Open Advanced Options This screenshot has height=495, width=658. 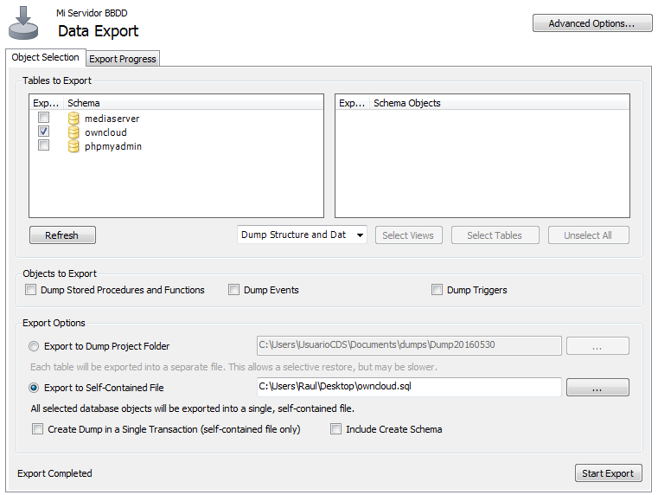[x=592, y=23]
